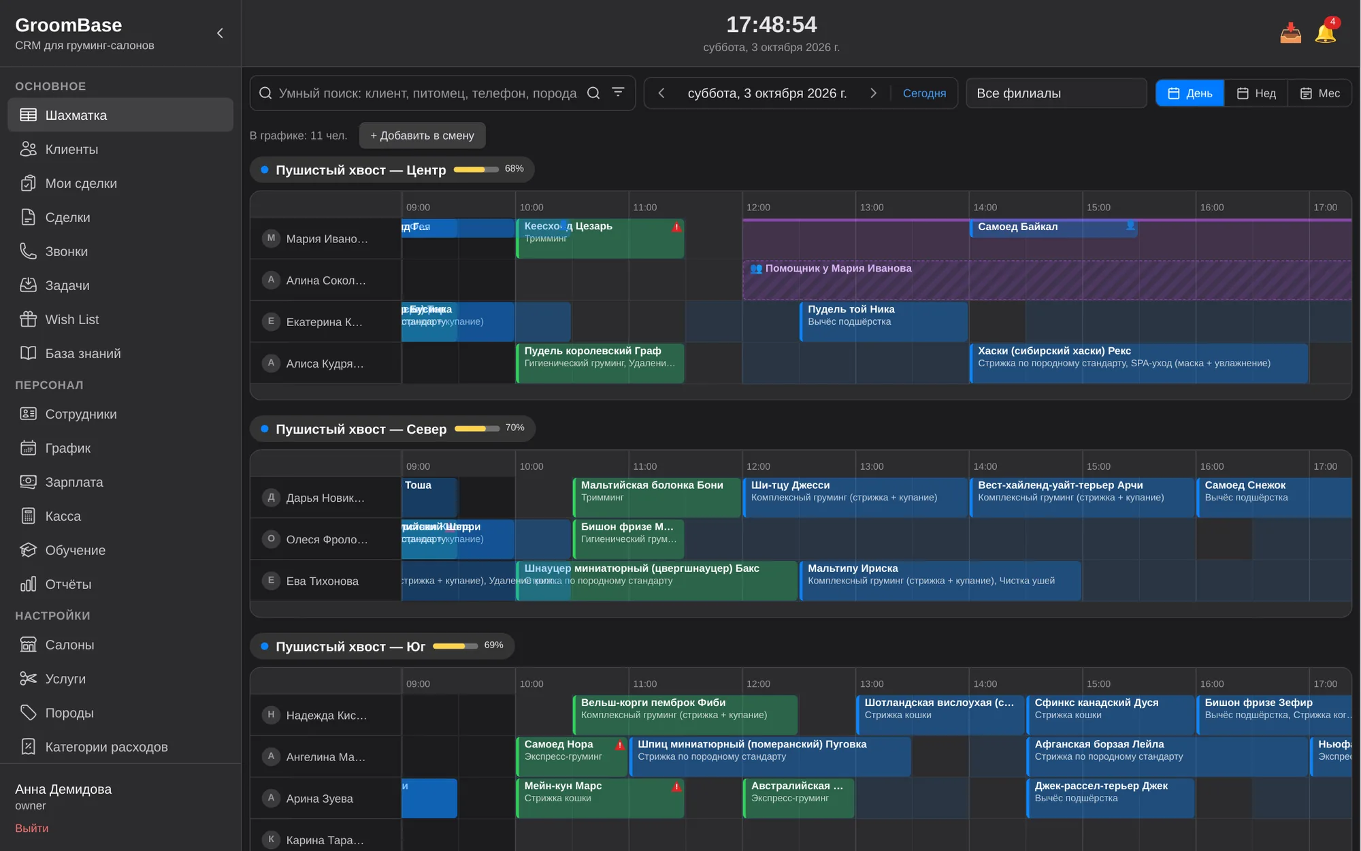Switch to Мес view
1361x851 pixels.
pos(1319,93)
